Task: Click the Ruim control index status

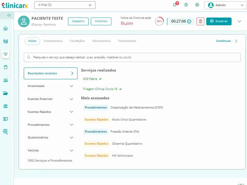Action: pyautogui.click(x=127, y=23)
